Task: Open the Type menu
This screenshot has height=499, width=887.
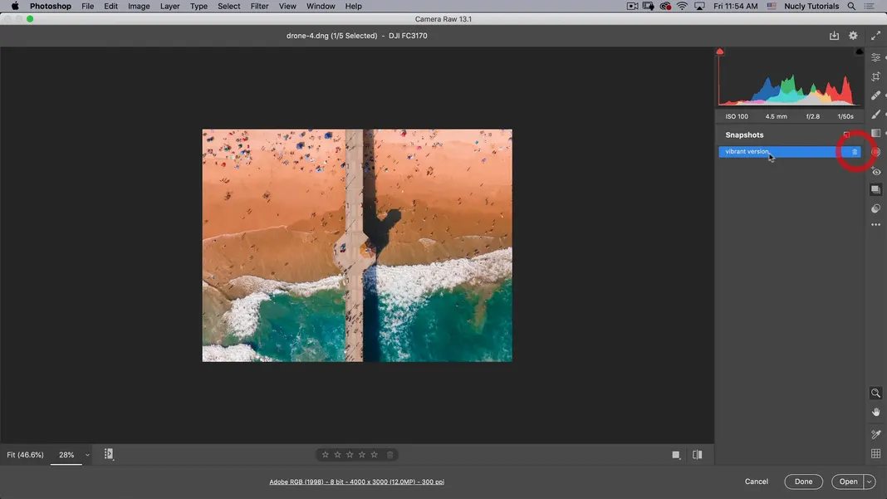Action: point(198,6)
